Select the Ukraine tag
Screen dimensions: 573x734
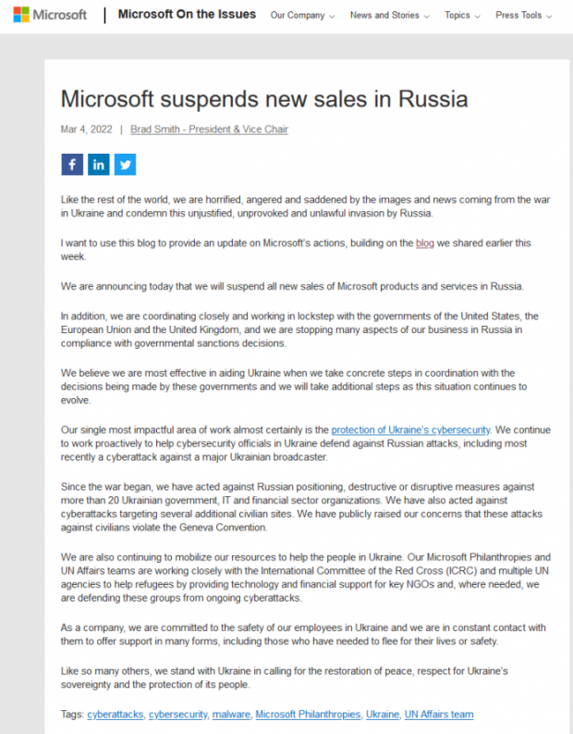[383, 715]
